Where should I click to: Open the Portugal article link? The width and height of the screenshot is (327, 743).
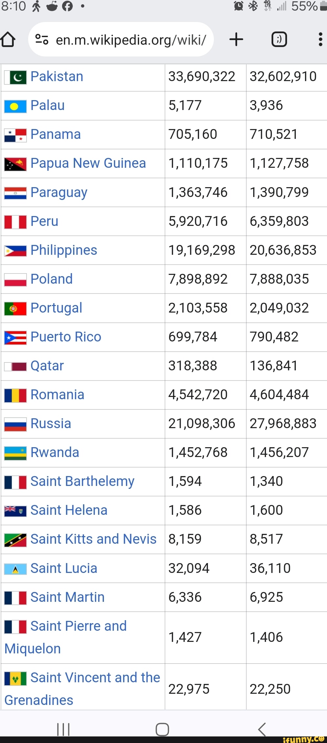pyautogui.click(x=56, y=308)
